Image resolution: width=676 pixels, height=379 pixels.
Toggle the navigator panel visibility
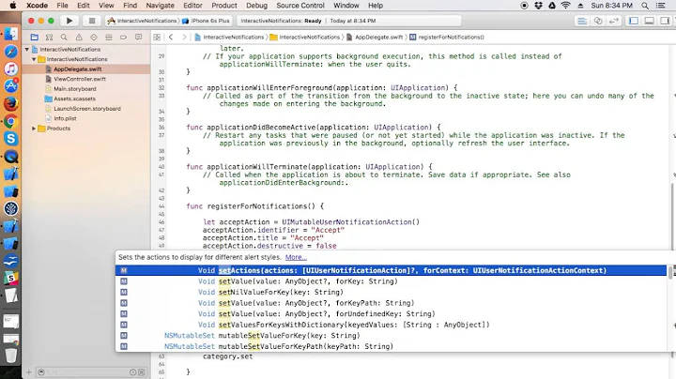click(x=634, y=21)
